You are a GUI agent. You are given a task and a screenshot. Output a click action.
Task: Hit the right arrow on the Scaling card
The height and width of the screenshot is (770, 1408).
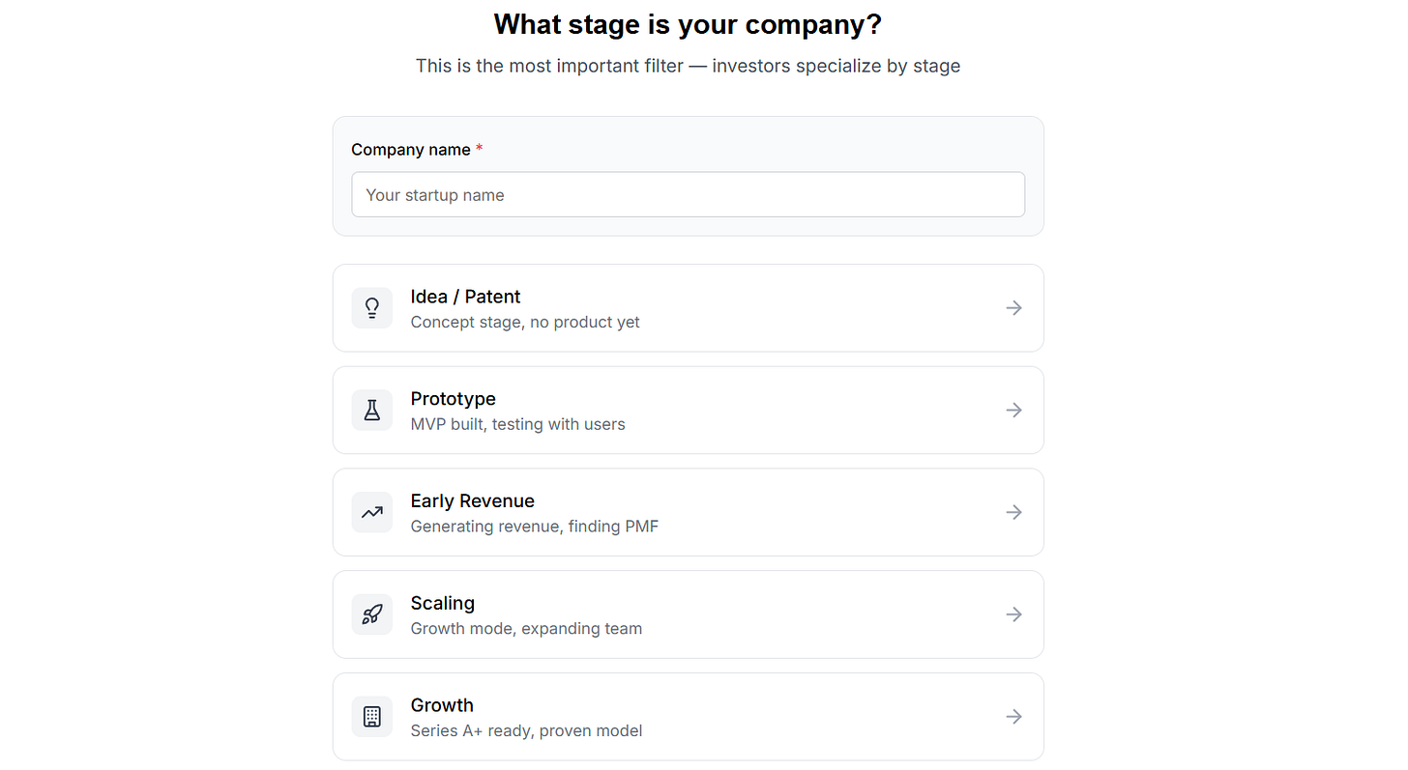pos(1013,614)
